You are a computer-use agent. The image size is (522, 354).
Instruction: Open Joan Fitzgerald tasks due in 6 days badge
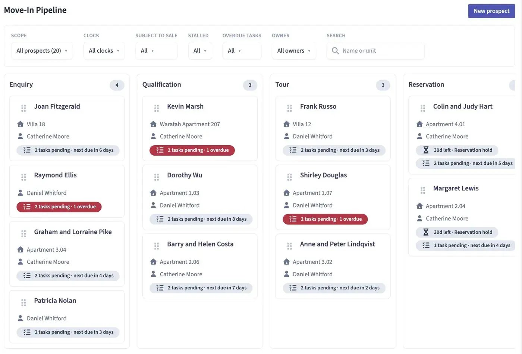[x=68, y=150]
